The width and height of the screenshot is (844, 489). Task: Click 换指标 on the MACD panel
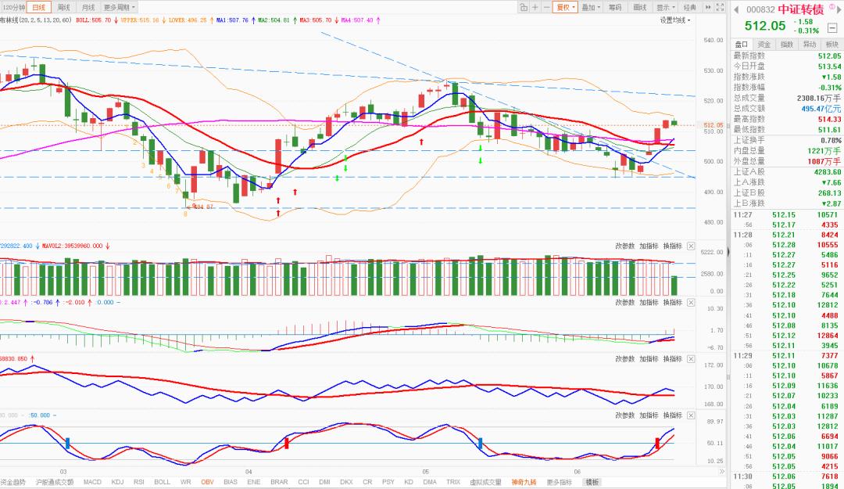click(673, 303)
